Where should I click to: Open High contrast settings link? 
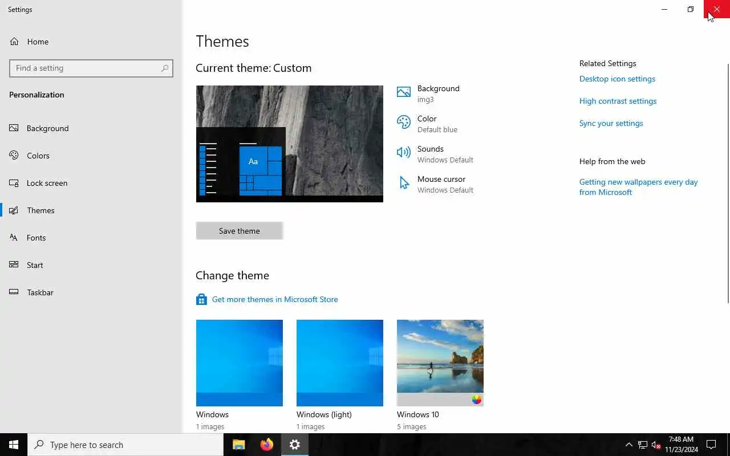click(618, 101)
